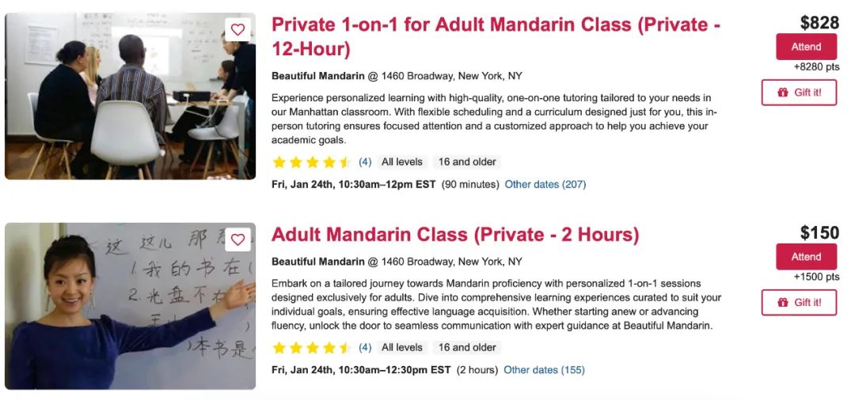View the (4) reviews of second class
Image resolution: width=855 pixels, height=400 pixels.
(x=365, y=348)
